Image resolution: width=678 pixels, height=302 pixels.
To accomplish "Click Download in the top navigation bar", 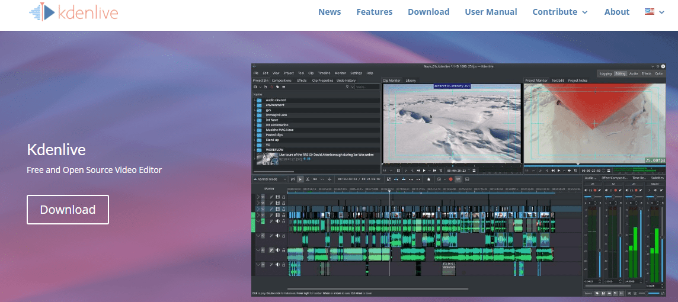I will click(x=428, y=12).
